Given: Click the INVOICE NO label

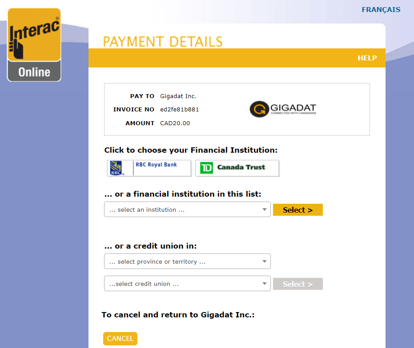Looking at the screenshot, I should [x=133, y=109].
